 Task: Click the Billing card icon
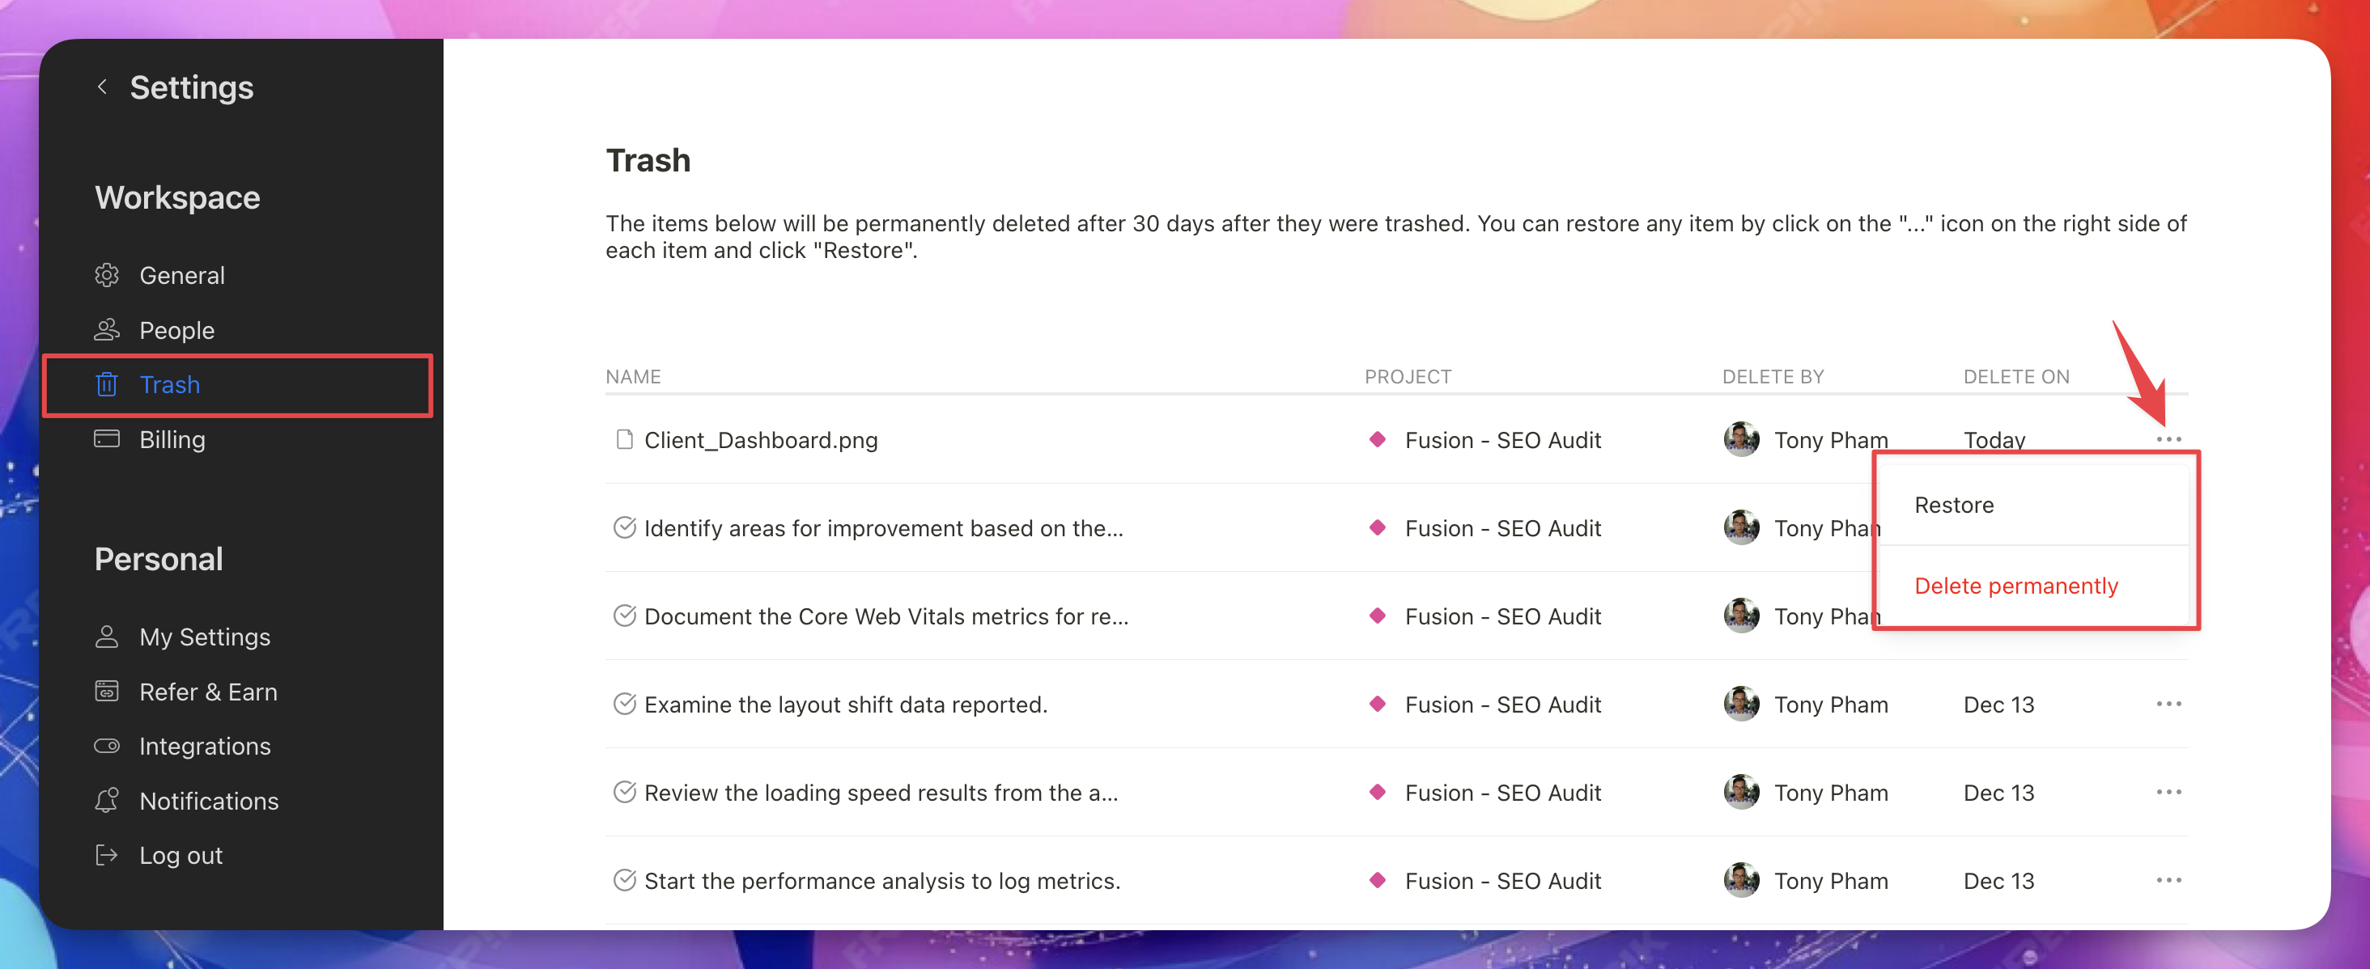(107, 438)
